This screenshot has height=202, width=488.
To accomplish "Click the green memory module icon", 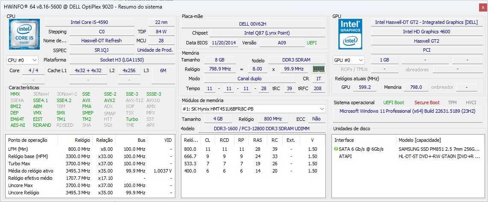I will pos(318,69).
